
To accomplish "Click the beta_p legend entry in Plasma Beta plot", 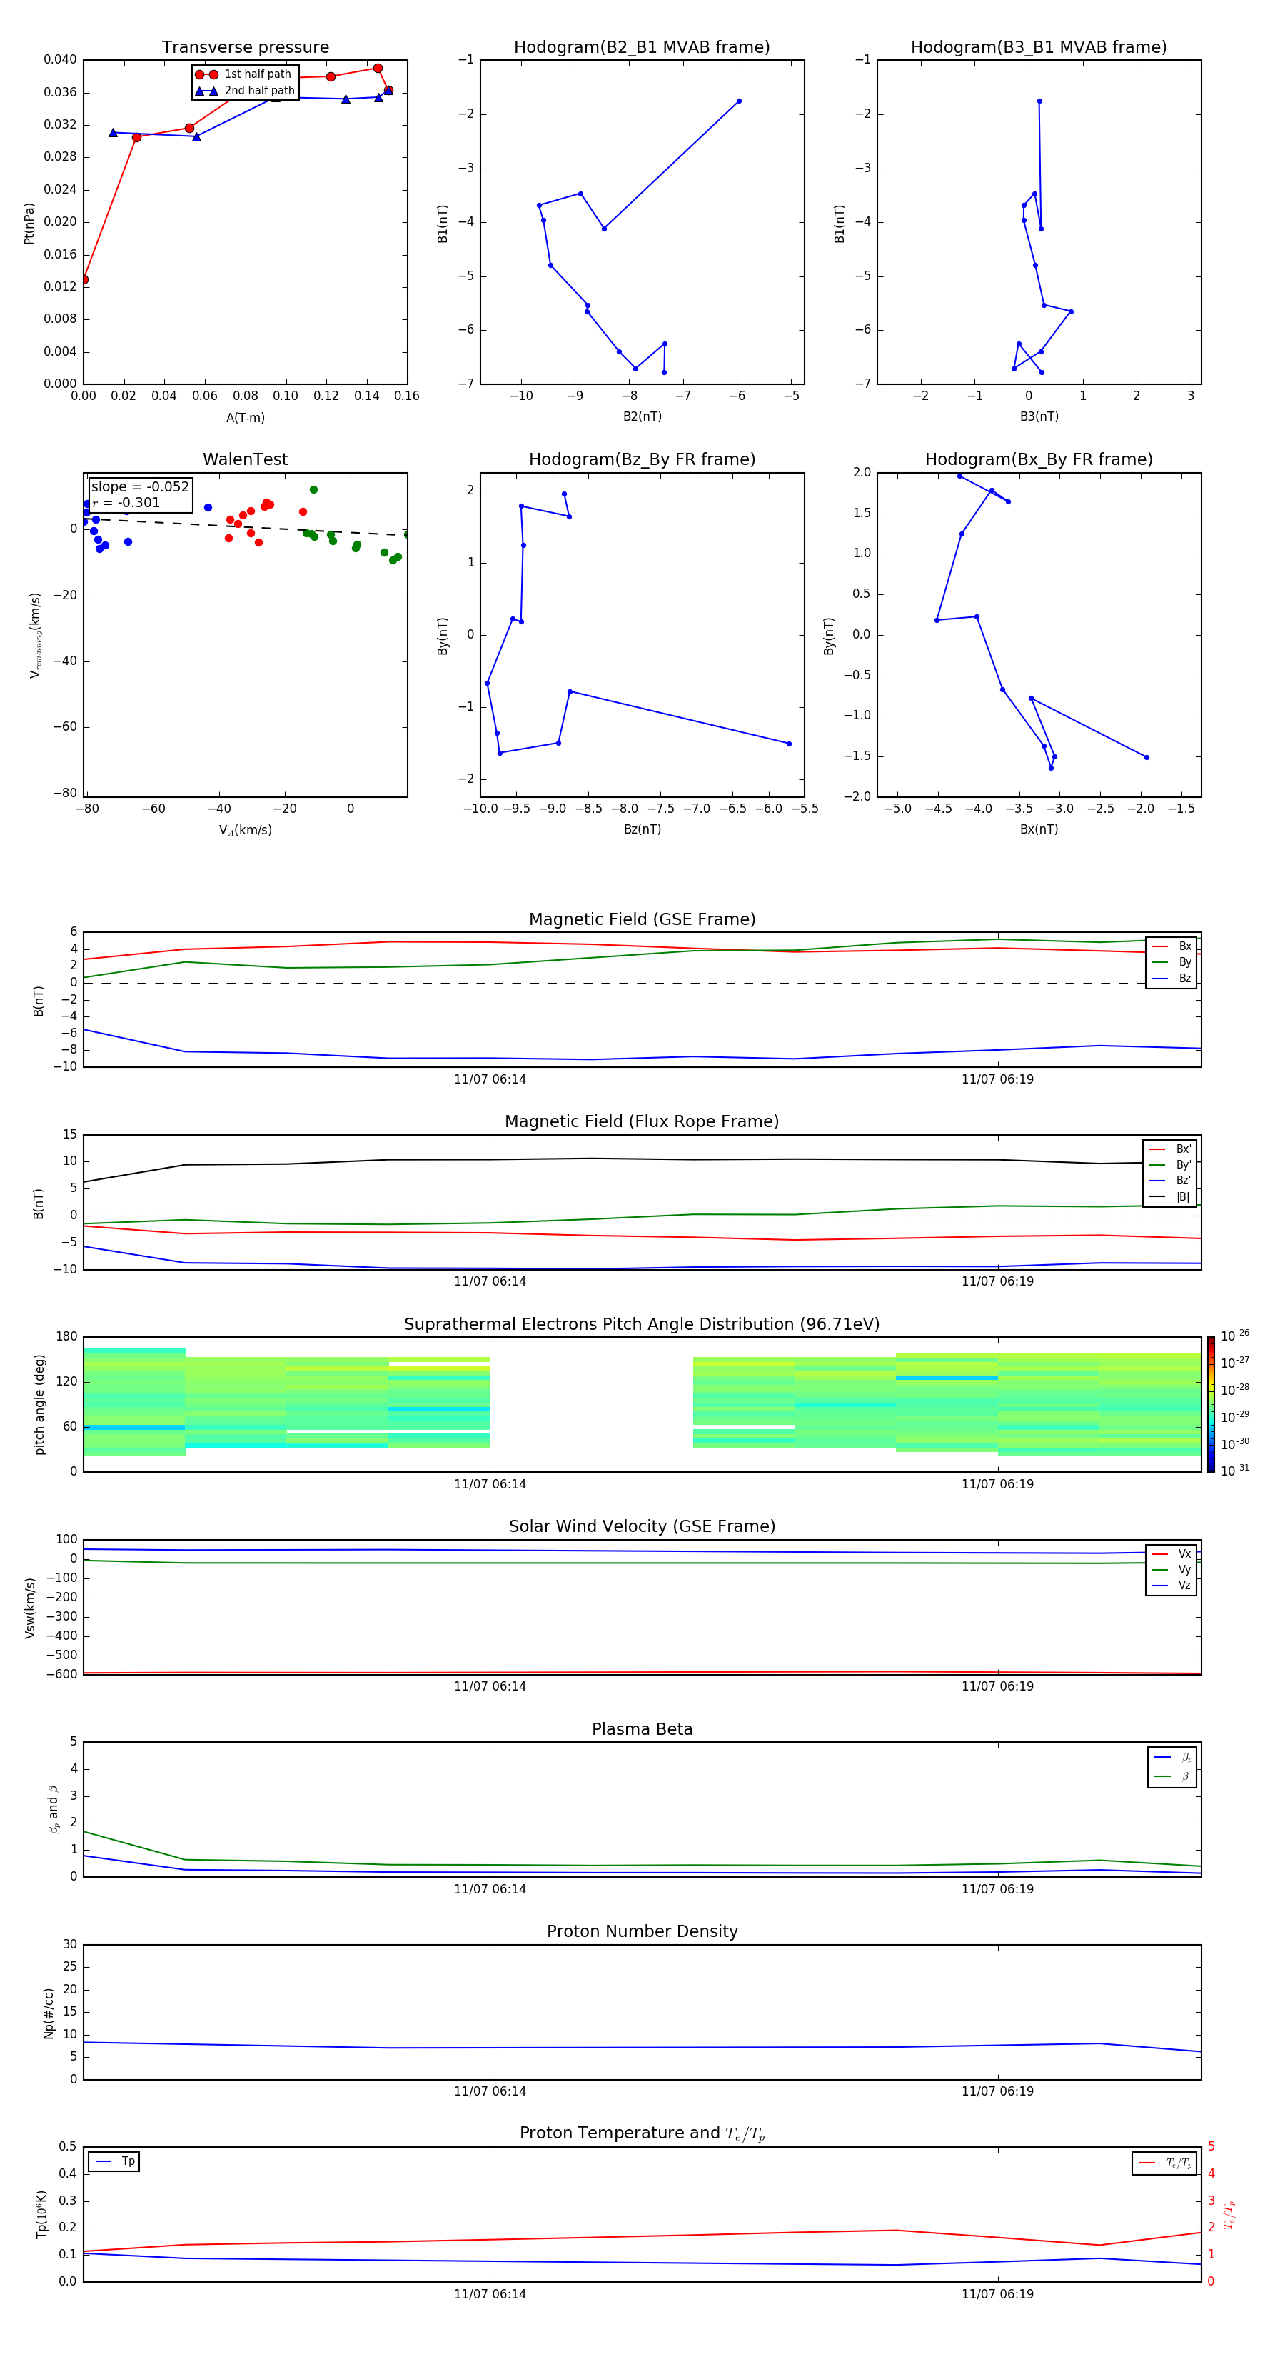I will pyautogui.click(x=1172, y=1758).
